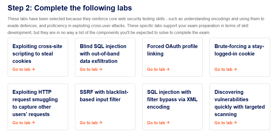The width and height of the screenshot is (275, 137).
Task: Select 'Exploiting cross-site scripting to steal cookies' title
Action: pos(37,54)
